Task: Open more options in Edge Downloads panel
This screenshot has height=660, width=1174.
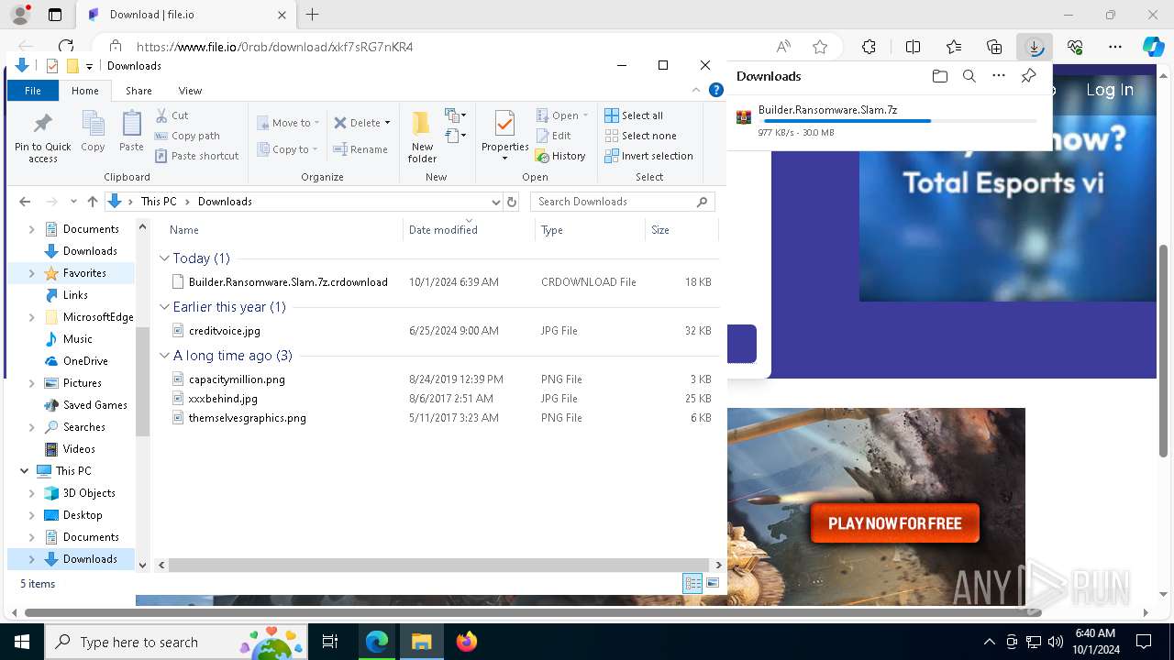Action: (999, 76)
